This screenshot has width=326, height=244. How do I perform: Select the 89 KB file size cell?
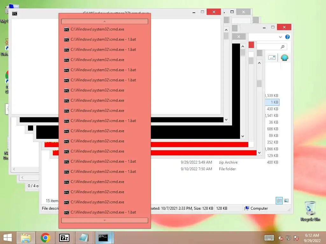(x=273, y=135)
